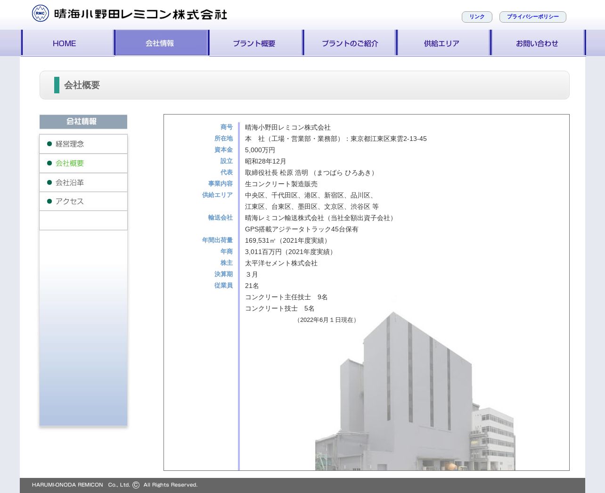Click the 晴海レミコン輸送株式会社 text
Screen dimensions: 605x493
[285, 218]
